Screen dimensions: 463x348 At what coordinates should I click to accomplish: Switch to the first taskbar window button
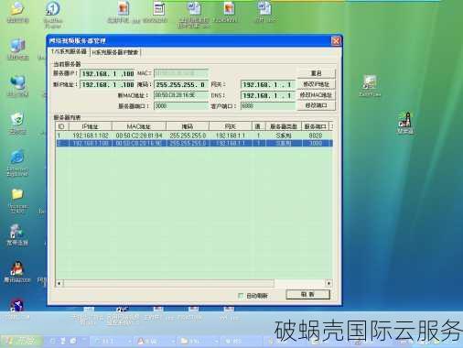tap(112, 341)
